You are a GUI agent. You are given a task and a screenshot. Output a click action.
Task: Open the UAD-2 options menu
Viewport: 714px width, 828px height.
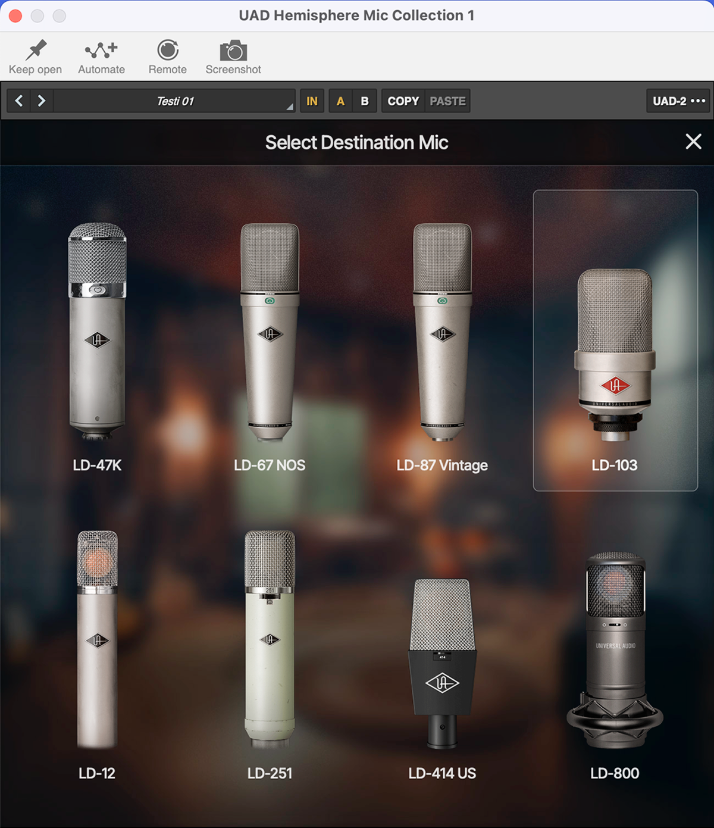pyautogui.click(x=678, y=101)
